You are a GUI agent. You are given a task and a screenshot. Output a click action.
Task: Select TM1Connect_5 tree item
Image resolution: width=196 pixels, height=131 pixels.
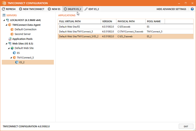coord(25,58)
